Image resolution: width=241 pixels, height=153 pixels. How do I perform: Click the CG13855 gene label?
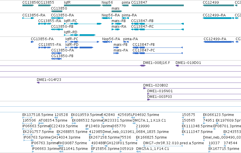(46, 3)
